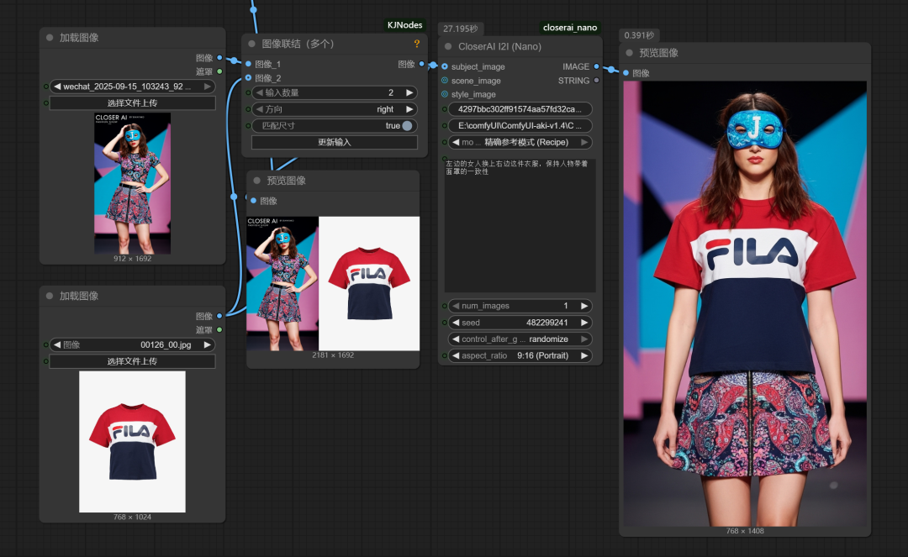Switch 方向 to previous option arrow
Screen dimensions: 908x557
pyautogui.click(x=260, y=109)
